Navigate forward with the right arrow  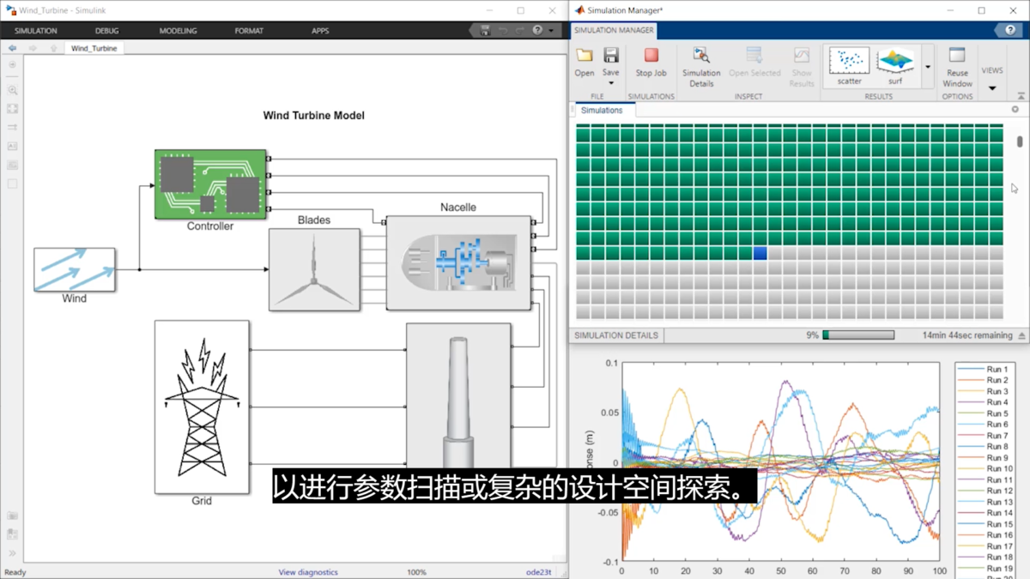pyautogui.click(x=33, y=49)
